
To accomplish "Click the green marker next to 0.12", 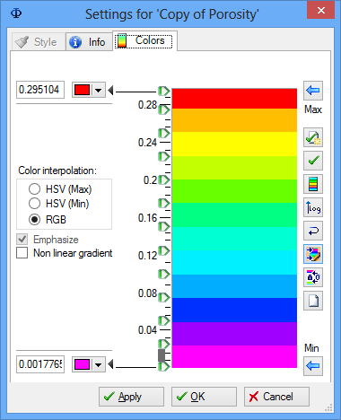I will click(x=164, y=250).
